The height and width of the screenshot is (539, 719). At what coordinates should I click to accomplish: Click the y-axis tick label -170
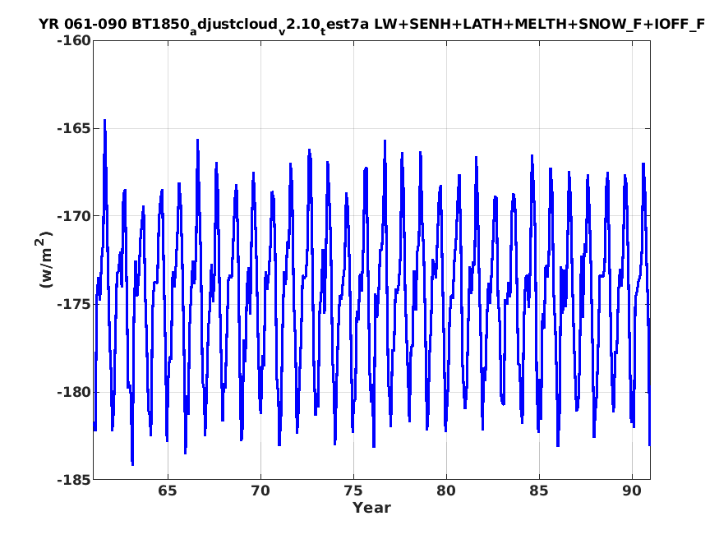[x=74, y=216]
